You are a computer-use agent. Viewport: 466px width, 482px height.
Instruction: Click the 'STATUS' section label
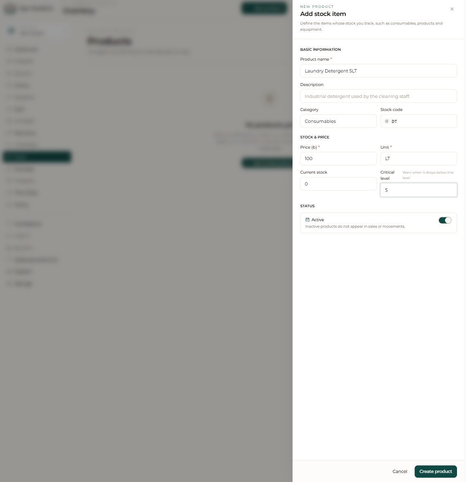307,206
